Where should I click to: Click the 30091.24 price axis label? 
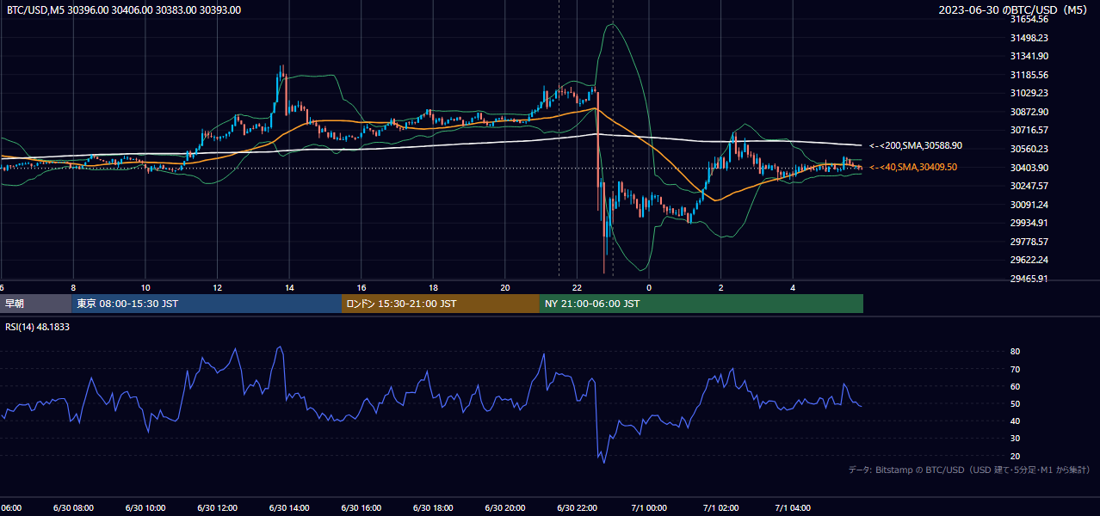coord(1029,205)
